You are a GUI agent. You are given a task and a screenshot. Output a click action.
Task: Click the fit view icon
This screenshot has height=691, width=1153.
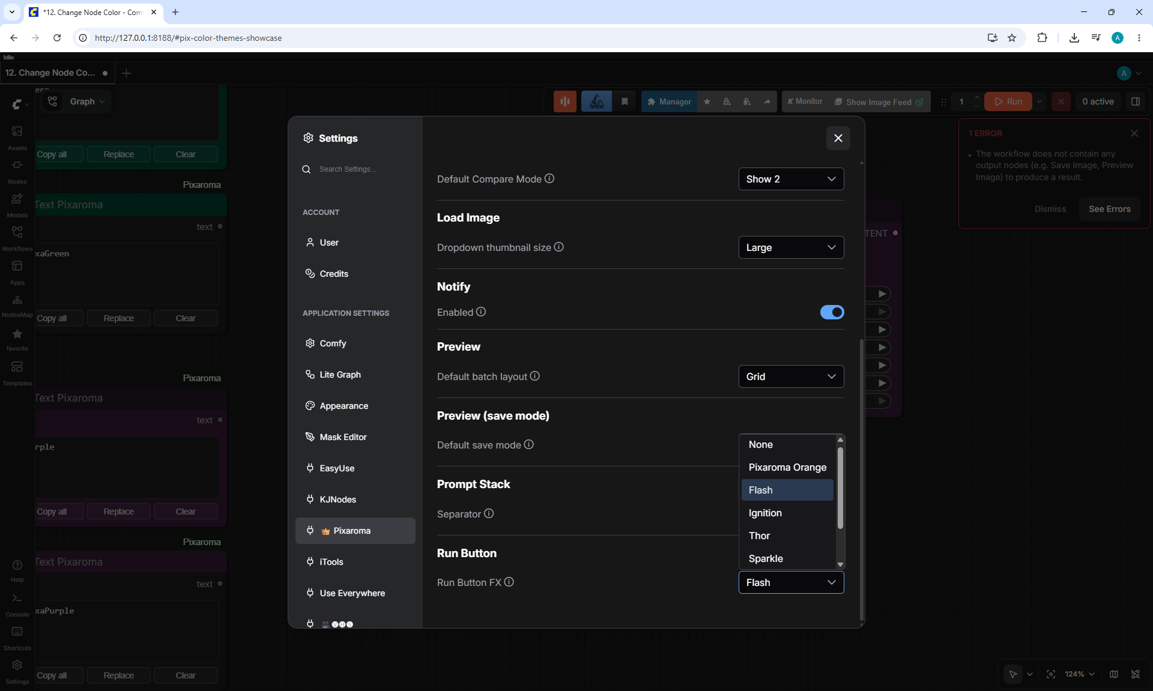(1050, 674)
